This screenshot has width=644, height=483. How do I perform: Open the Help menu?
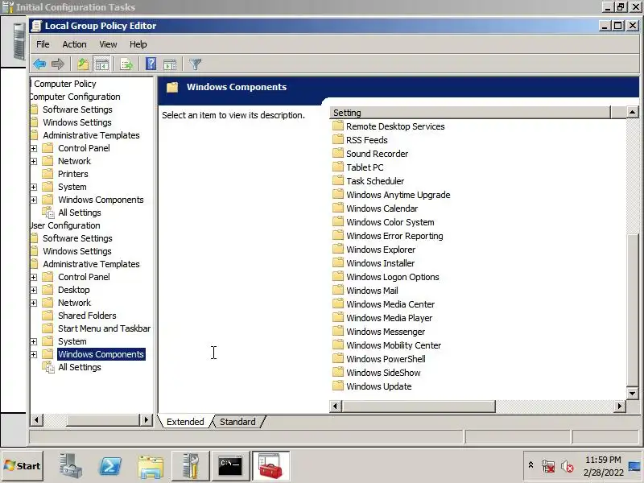[x=138, y=44]
